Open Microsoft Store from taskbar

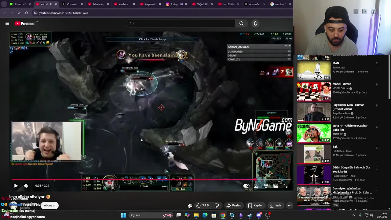pos(214,215)
